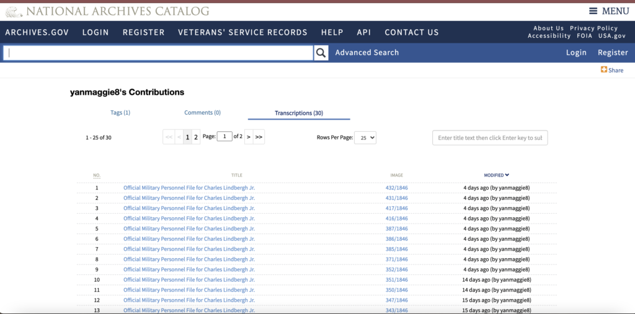
Task: Click Login in the search bar row
Action: point(576,53)
